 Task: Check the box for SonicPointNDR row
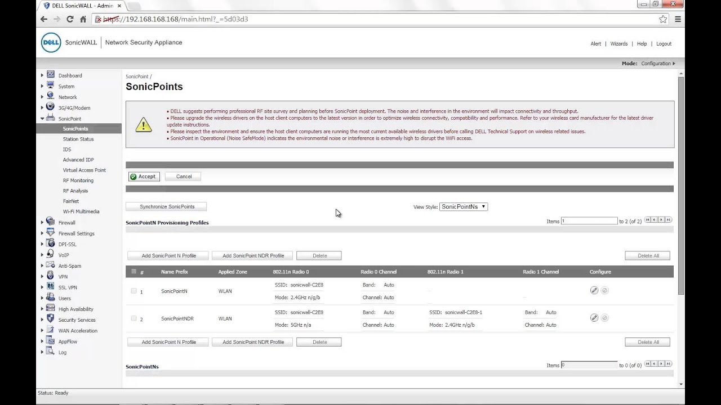[x=133, y=318]
